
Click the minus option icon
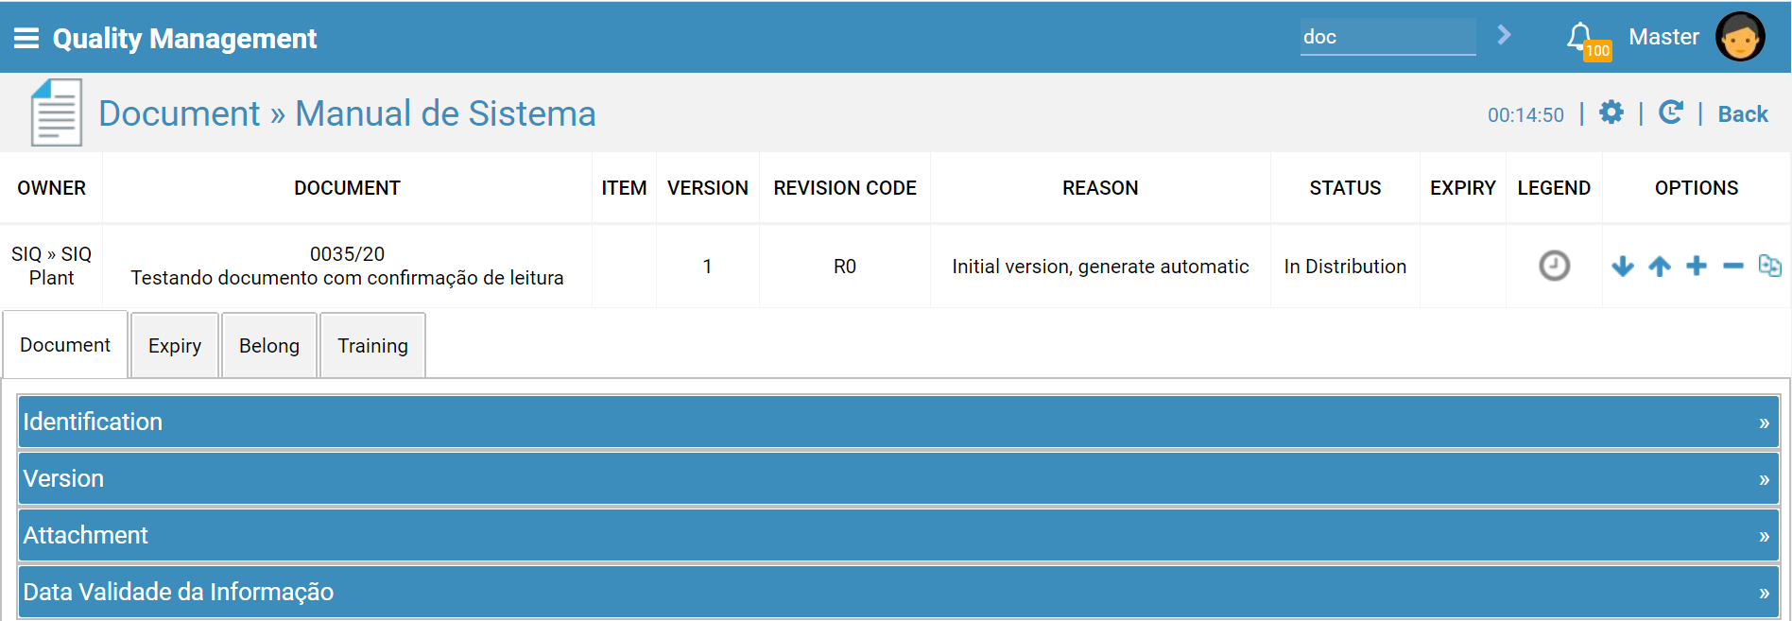1733,267
